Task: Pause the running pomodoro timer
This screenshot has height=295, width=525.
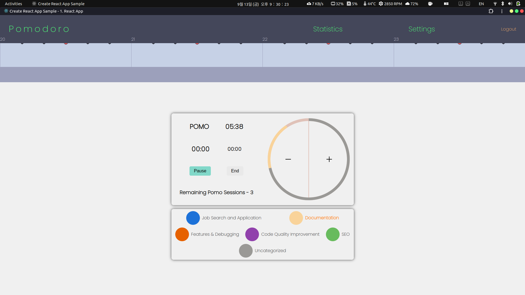Action: click(200, 171)
